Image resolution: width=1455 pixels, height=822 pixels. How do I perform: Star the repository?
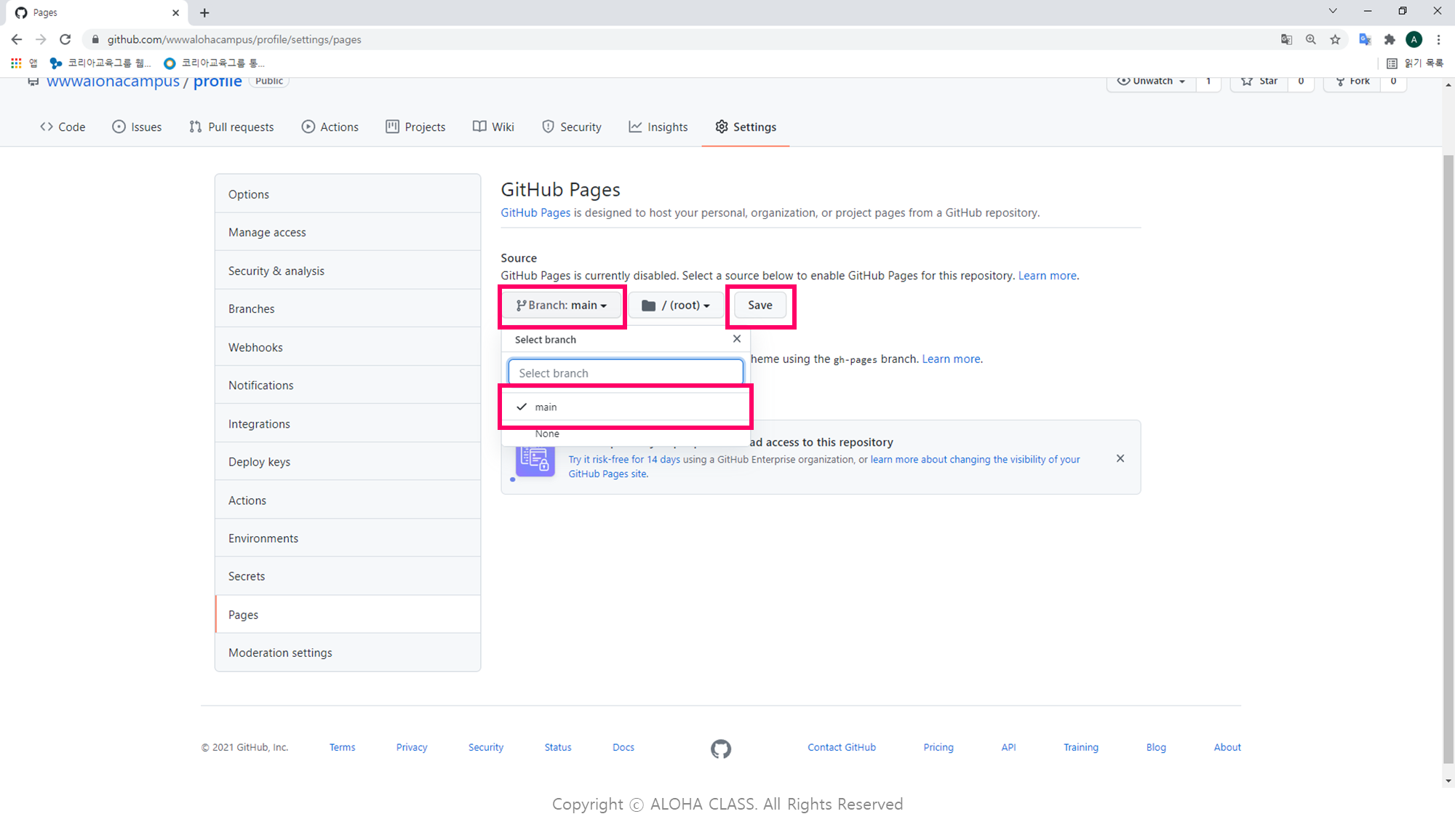point(1259,82)
